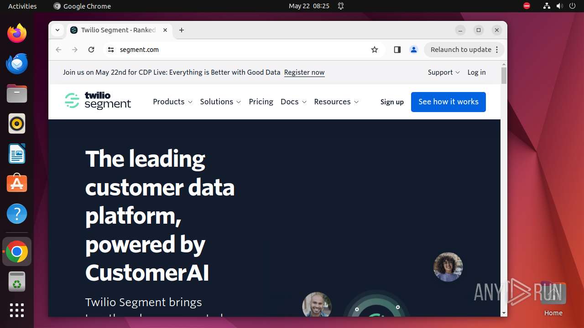
Task: Select the page vertical scrollbar thumb
Action: (504, 76)
